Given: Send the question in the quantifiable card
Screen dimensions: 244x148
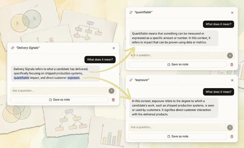Looking at the screenshot, I should 230,55.
